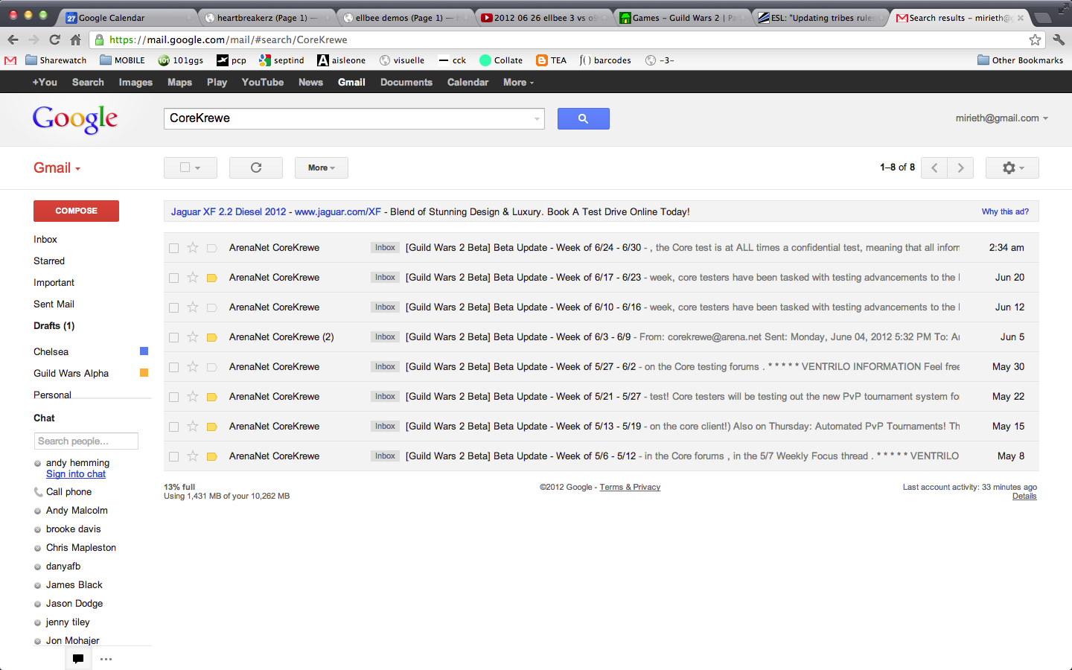Image resolution: width=1072 pixels, height=670 pixels.
Task: Bookmark this page with the star icon
Action: (x=1035, y=39)
